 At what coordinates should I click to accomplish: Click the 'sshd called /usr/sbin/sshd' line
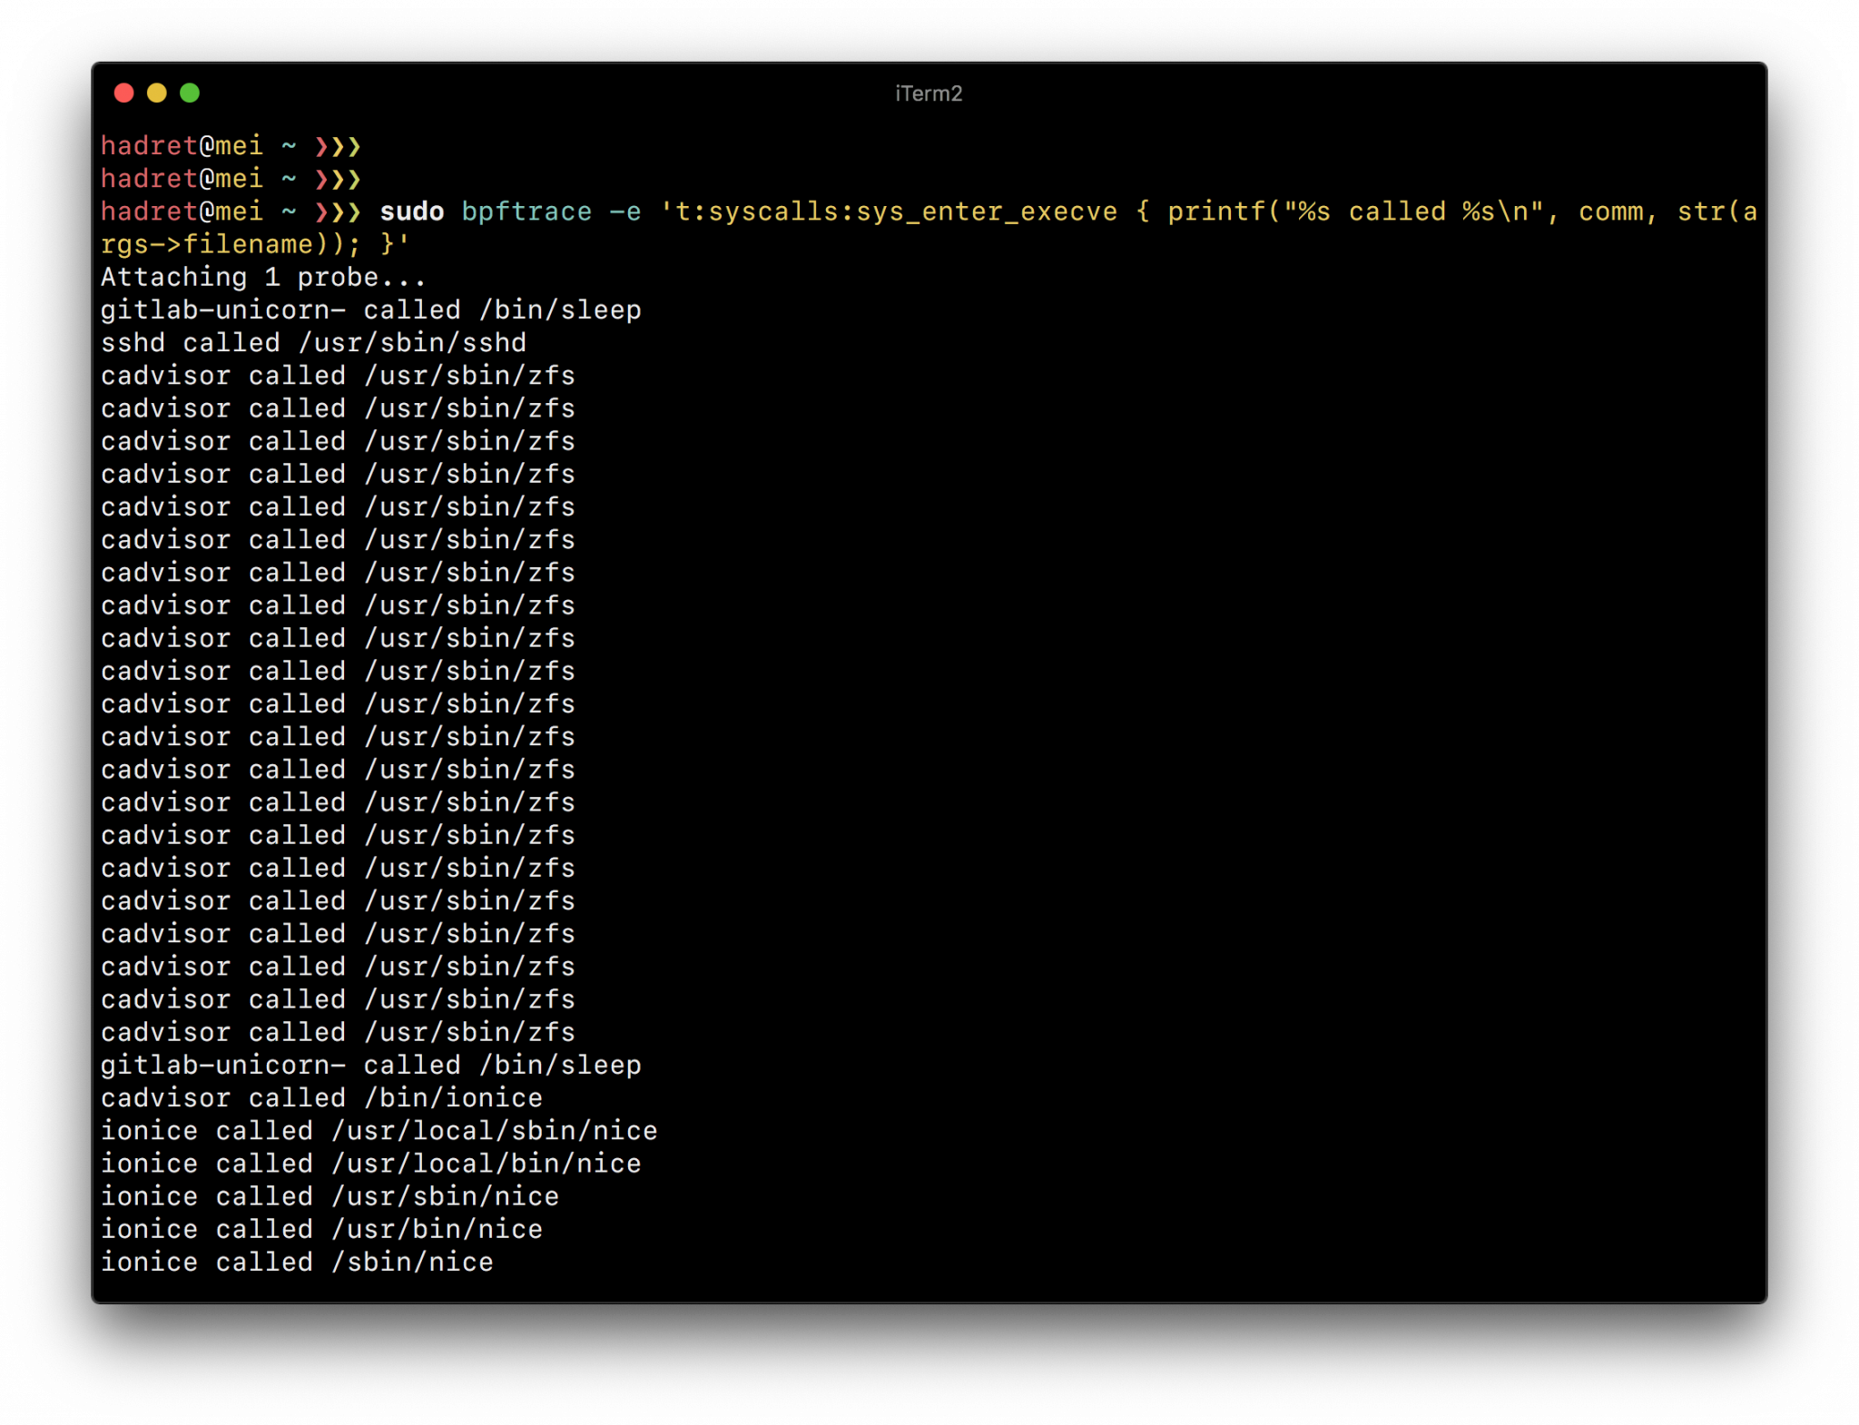click(313, 342)
